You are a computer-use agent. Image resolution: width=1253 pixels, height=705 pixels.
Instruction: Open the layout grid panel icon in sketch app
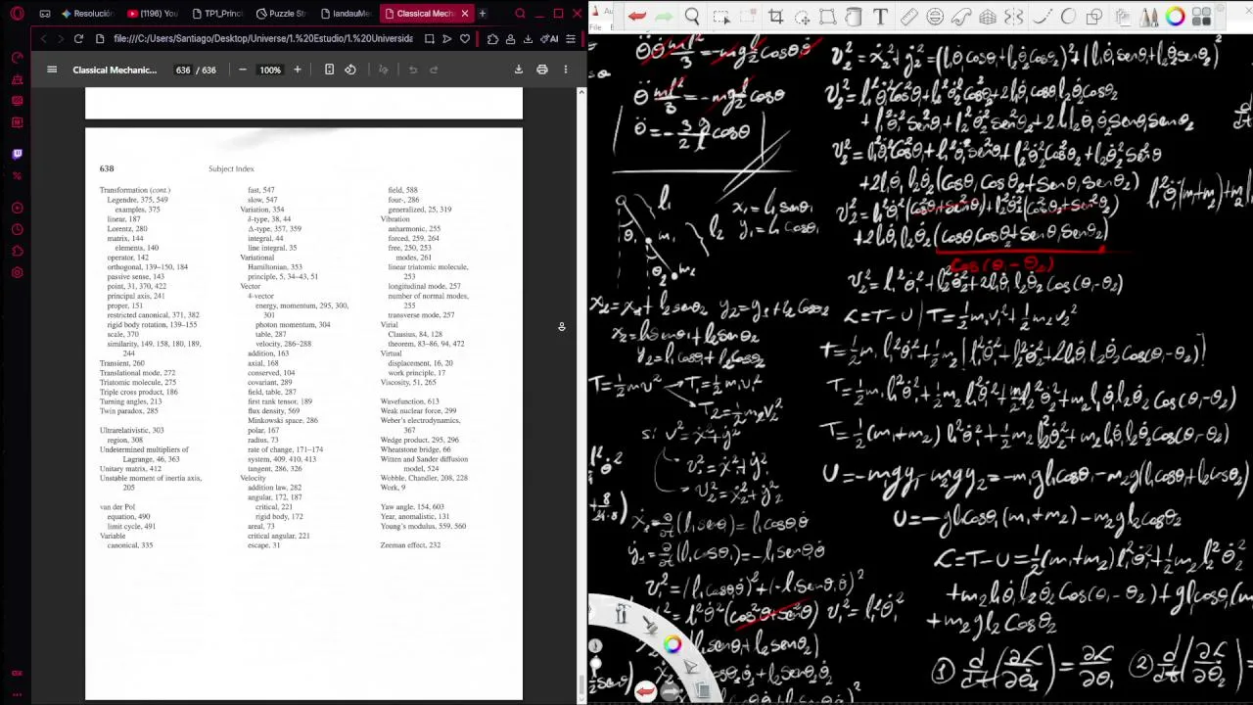click(x=1201, y=17)
